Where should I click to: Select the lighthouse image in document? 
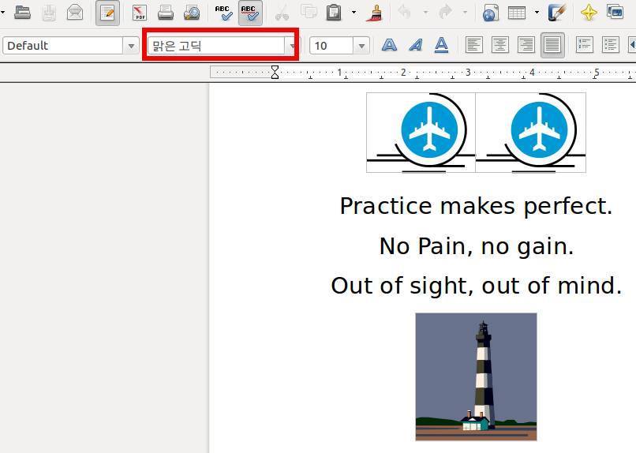click(476, 376)
